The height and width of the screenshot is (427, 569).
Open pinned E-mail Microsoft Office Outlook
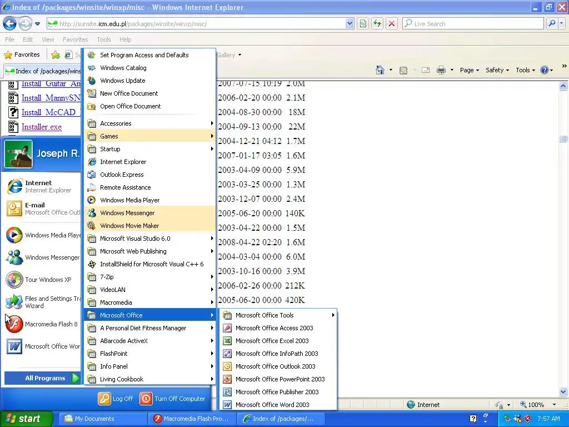coord(43,208)
